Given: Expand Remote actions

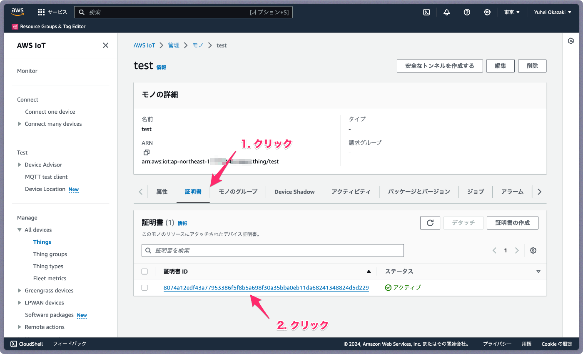Looking at the screenshot, I should coord(19,327).
